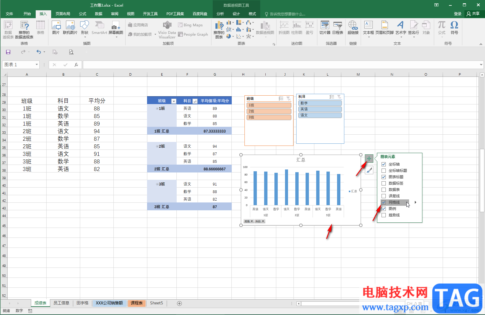485x315 pixels.
Task: Insert a symbol
Action: click(x=454, y=28)
